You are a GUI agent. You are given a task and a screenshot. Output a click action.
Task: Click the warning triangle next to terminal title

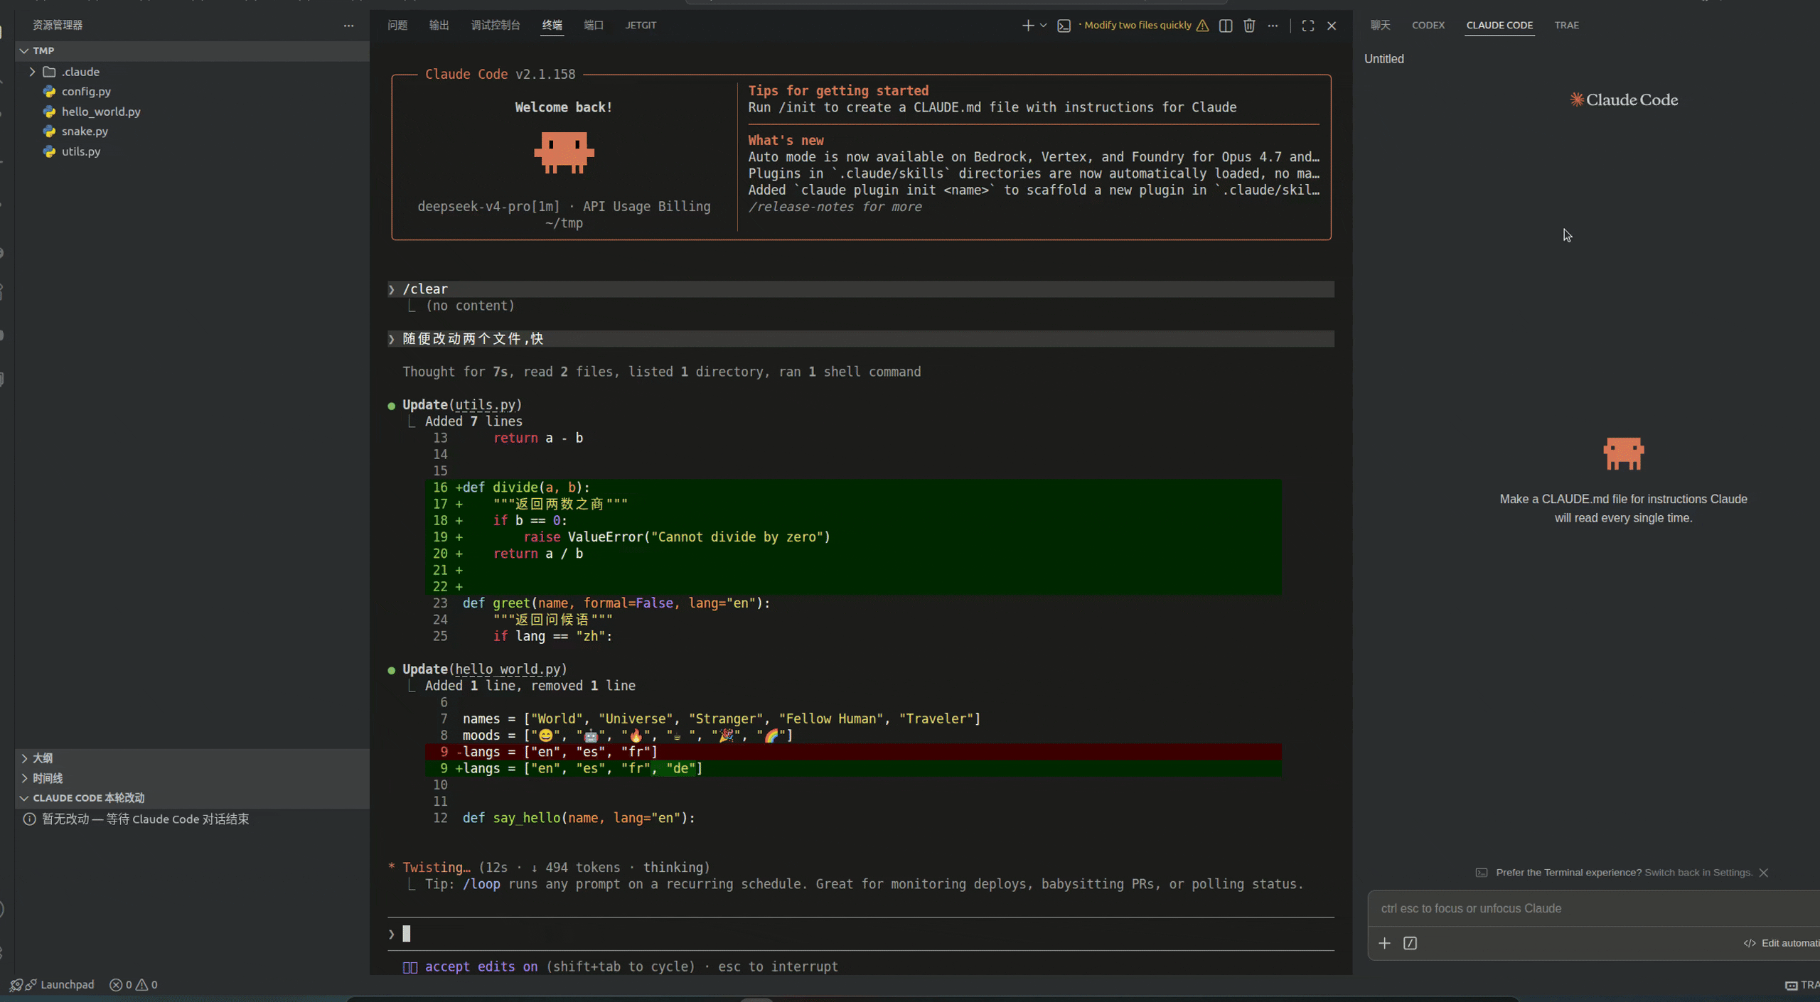coord(1202,26)
